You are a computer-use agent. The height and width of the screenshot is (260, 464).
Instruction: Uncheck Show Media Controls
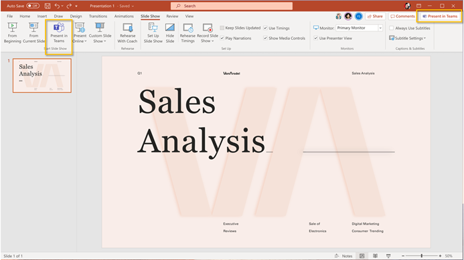265,38
